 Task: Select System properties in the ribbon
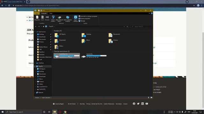pos(84,19)
